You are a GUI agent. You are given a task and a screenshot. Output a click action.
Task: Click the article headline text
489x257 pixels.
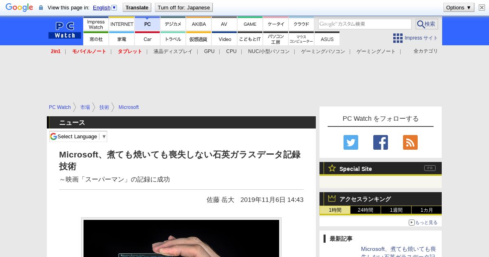[x=180, y=160]
